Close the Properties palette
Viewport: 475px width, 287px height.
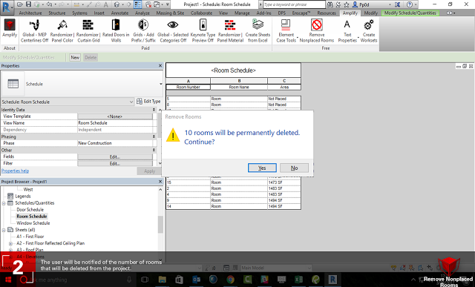[160, 66]
